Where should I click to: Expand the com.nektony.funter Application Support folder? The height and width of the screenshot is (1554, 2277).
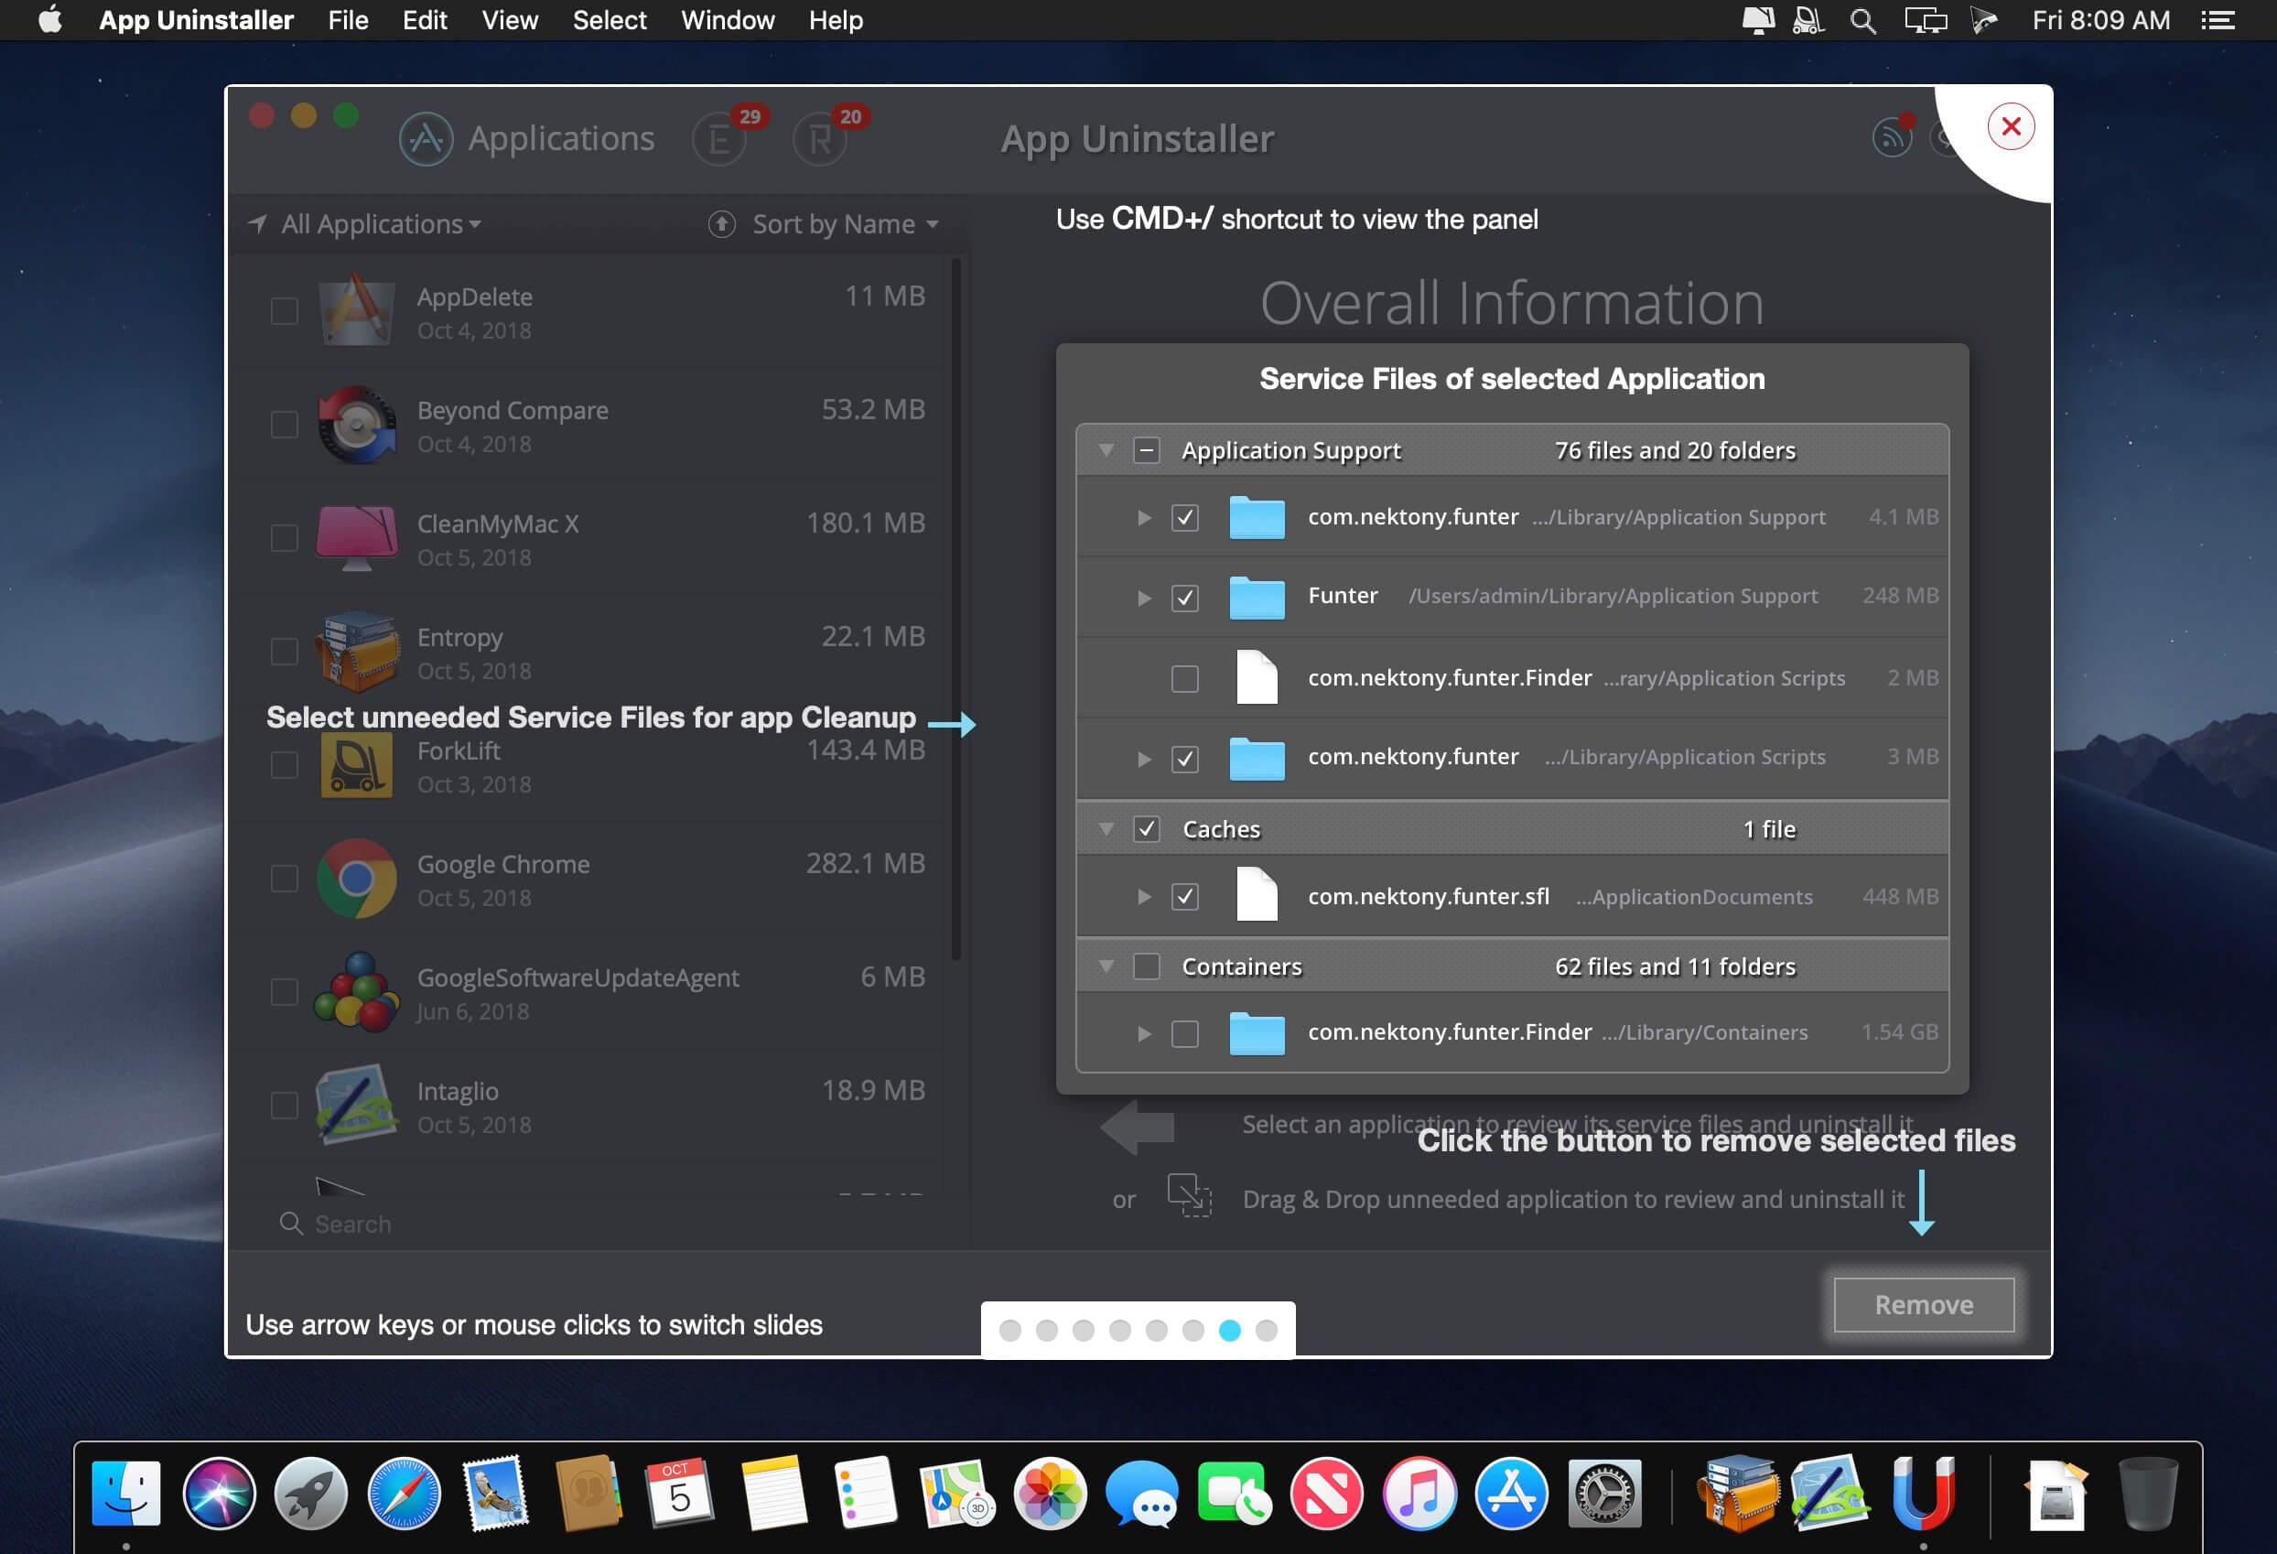pyautogui.click(x=1143, y=517)
